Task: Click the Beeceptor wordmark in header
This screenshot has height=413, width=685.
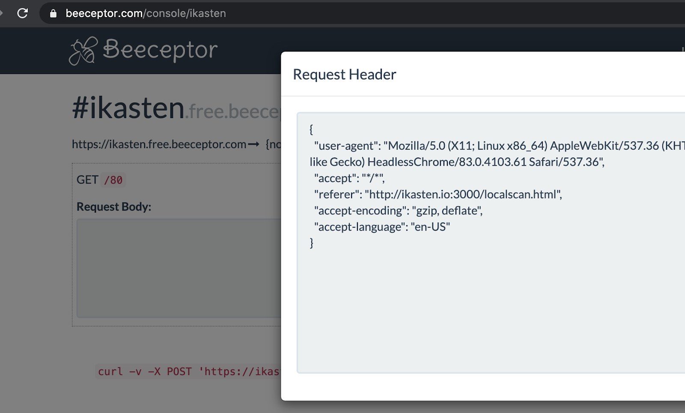Action: pyautogui.click(x=160, y=50)
